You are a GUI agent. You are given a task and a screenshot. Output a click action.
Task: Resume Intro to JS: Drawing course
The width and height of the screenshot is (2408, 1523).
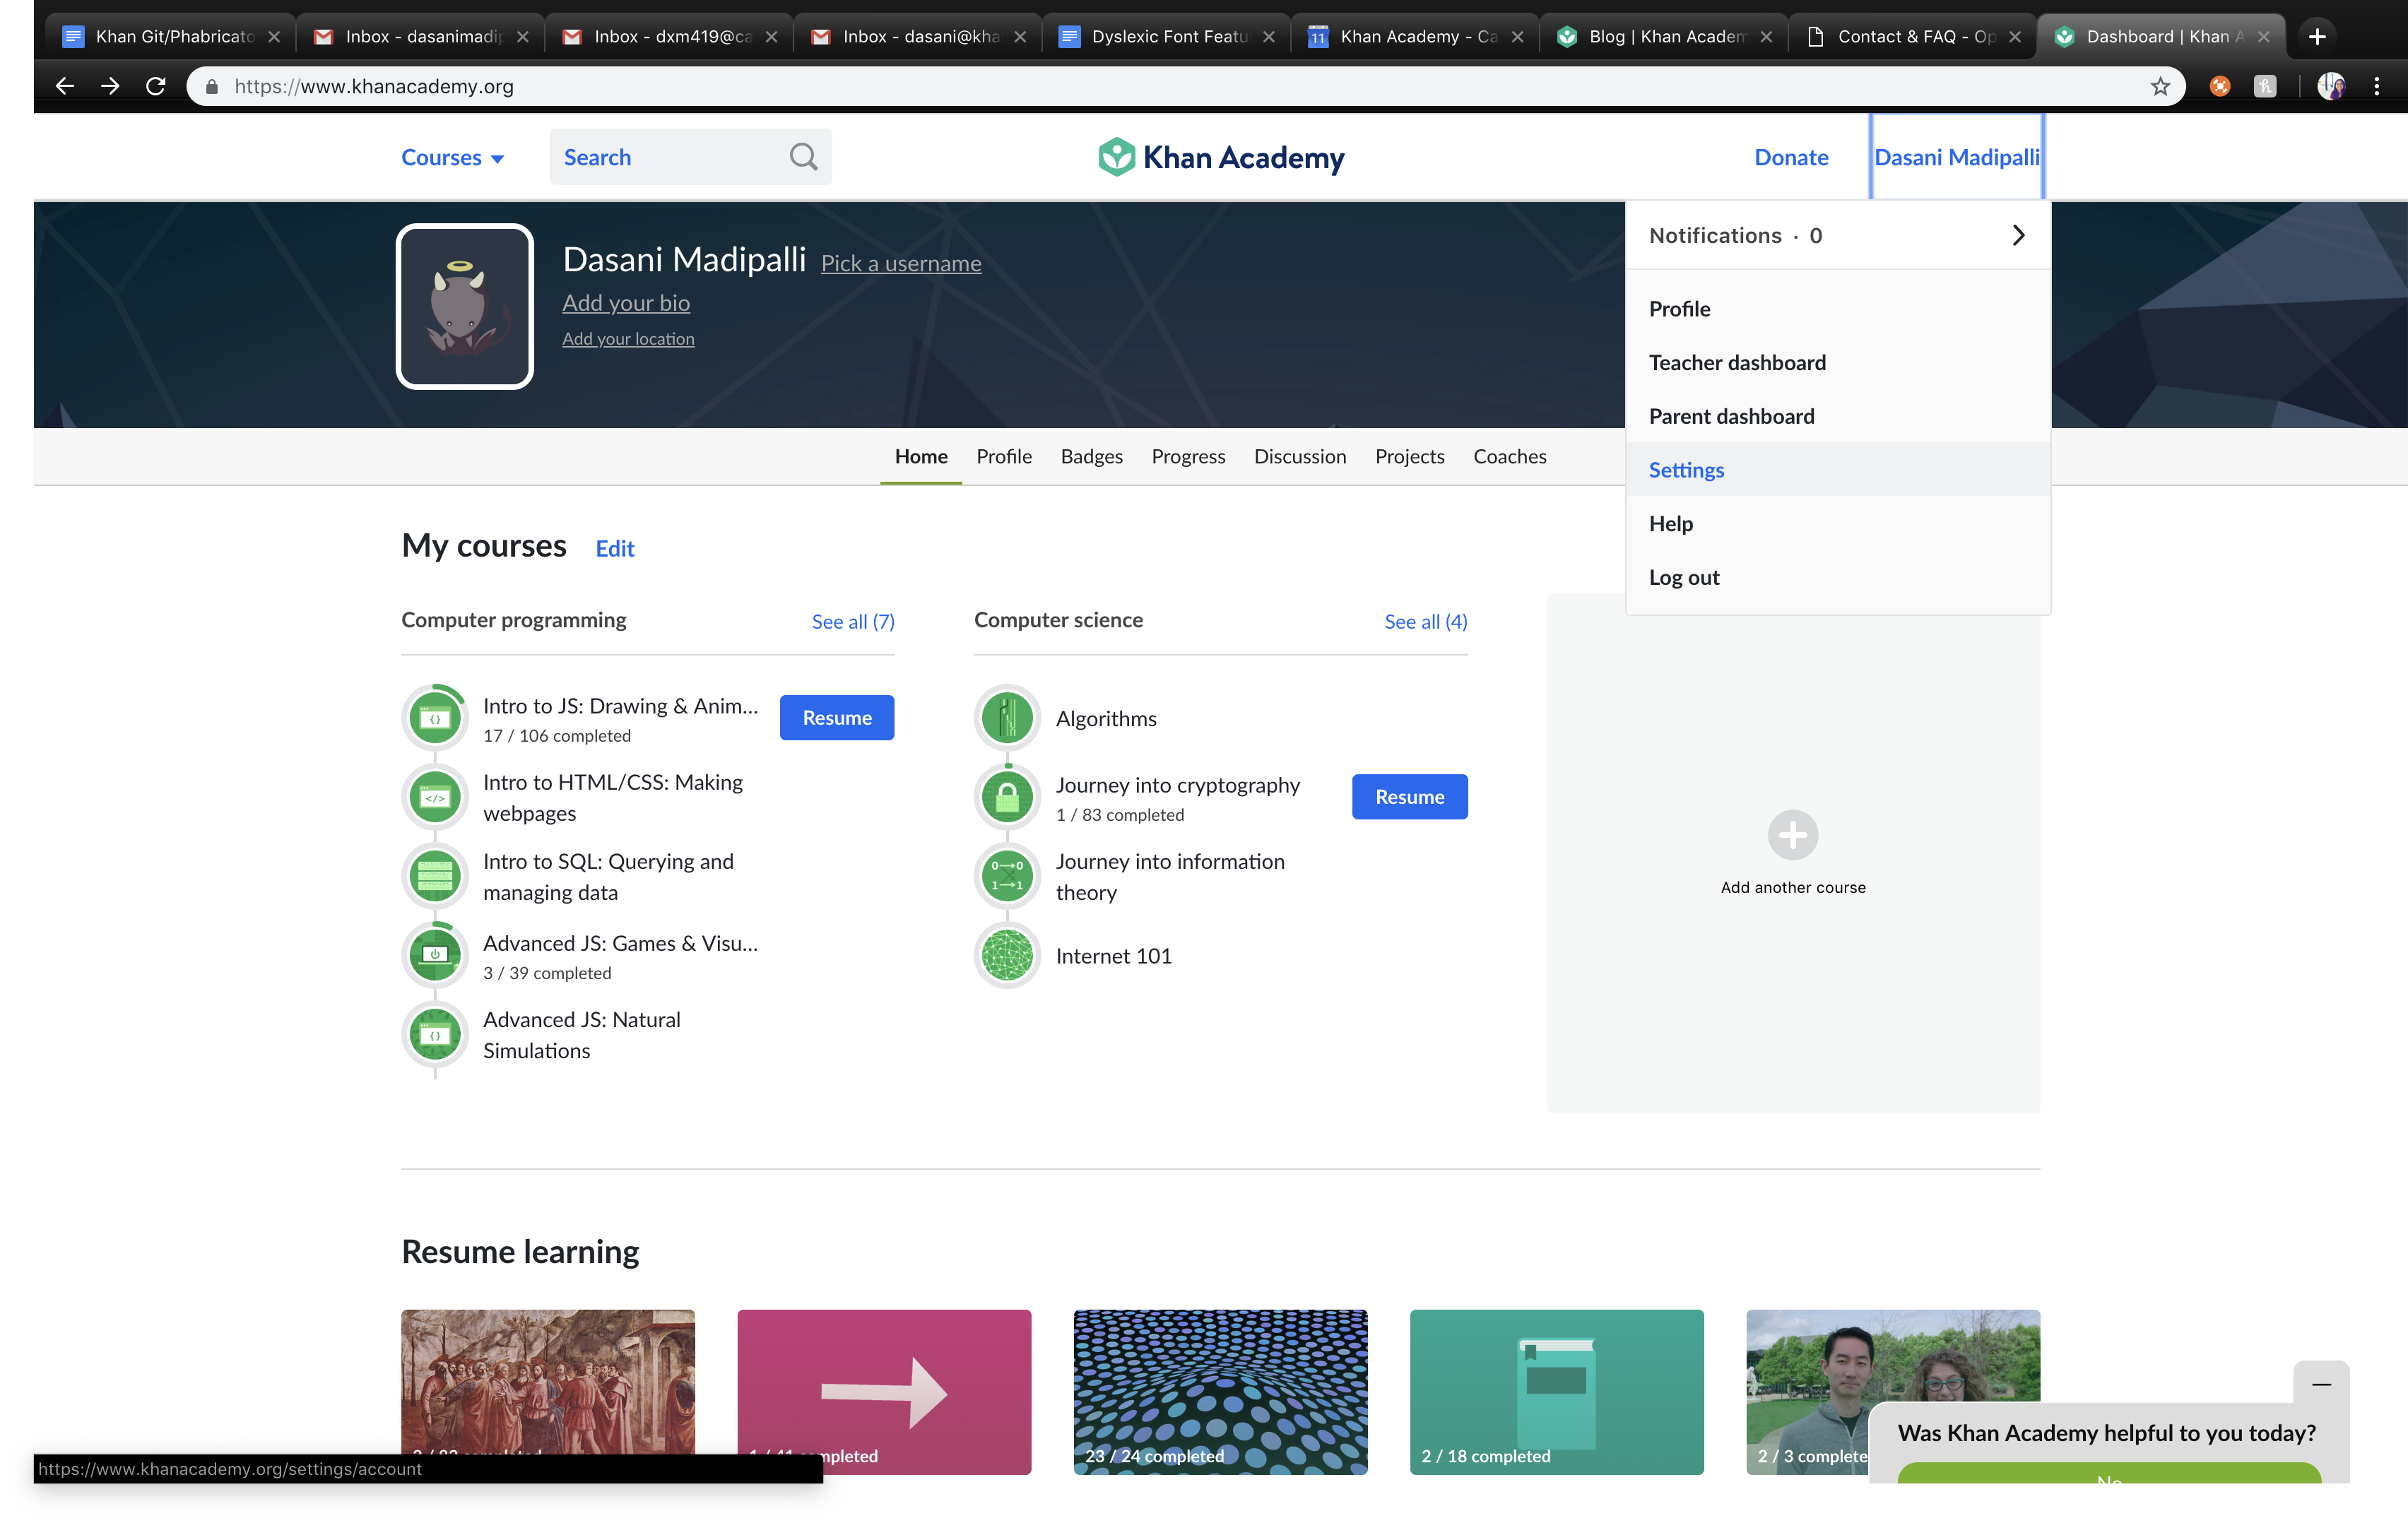(836, 718)
